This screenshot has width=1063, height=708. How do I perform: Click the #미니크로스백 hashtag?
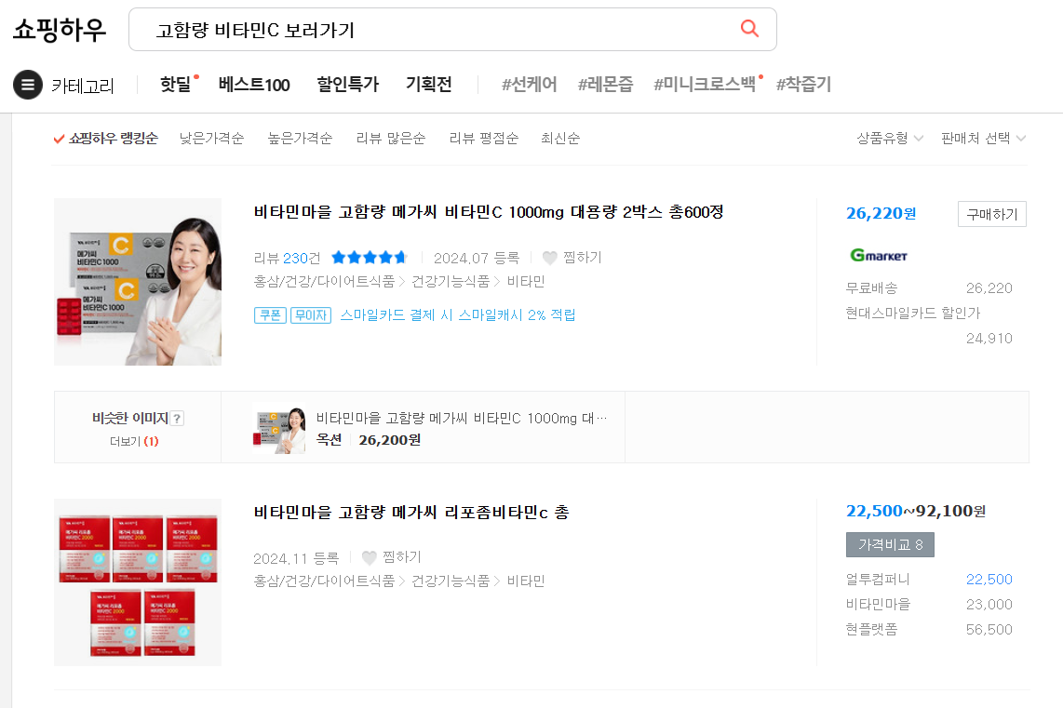(x=705, y=85)
